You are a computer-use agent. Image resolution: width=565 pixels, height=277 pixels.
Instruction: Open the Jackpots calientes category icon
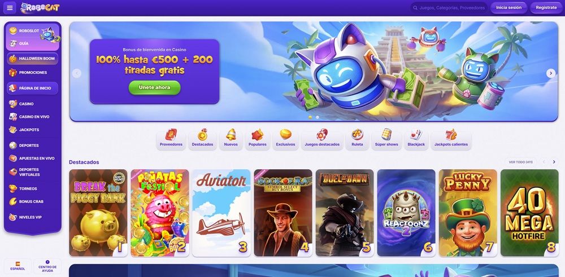pyautogui.click(x=451, y=134)
